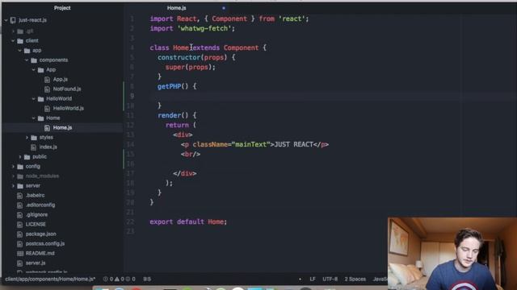Click the App.js file icon

(47, 80)
